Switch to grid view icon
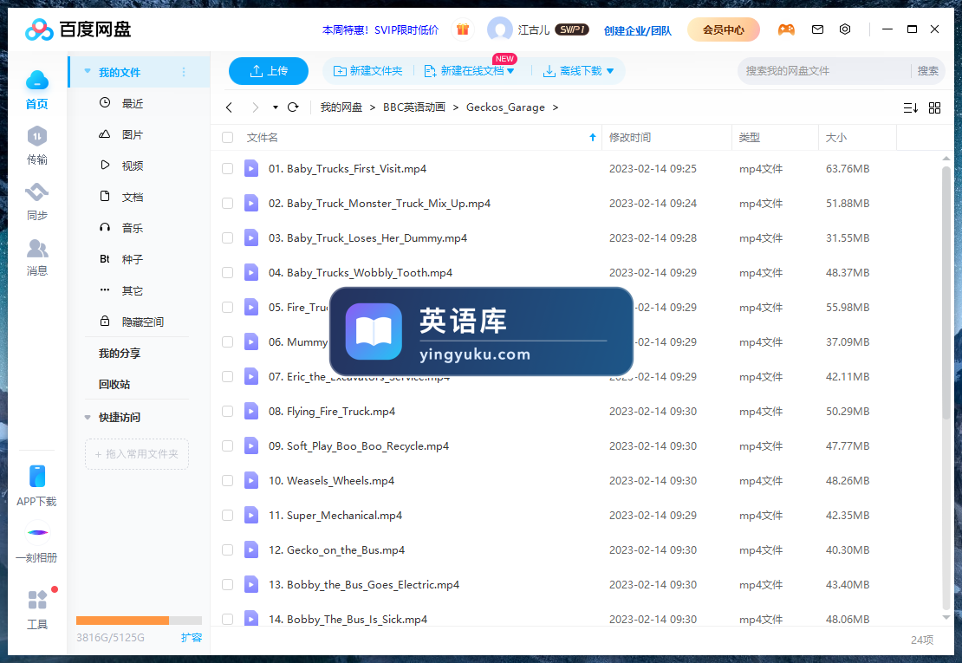Image resolution: width=962 pixels, height=663 pixels. [934, 108]
